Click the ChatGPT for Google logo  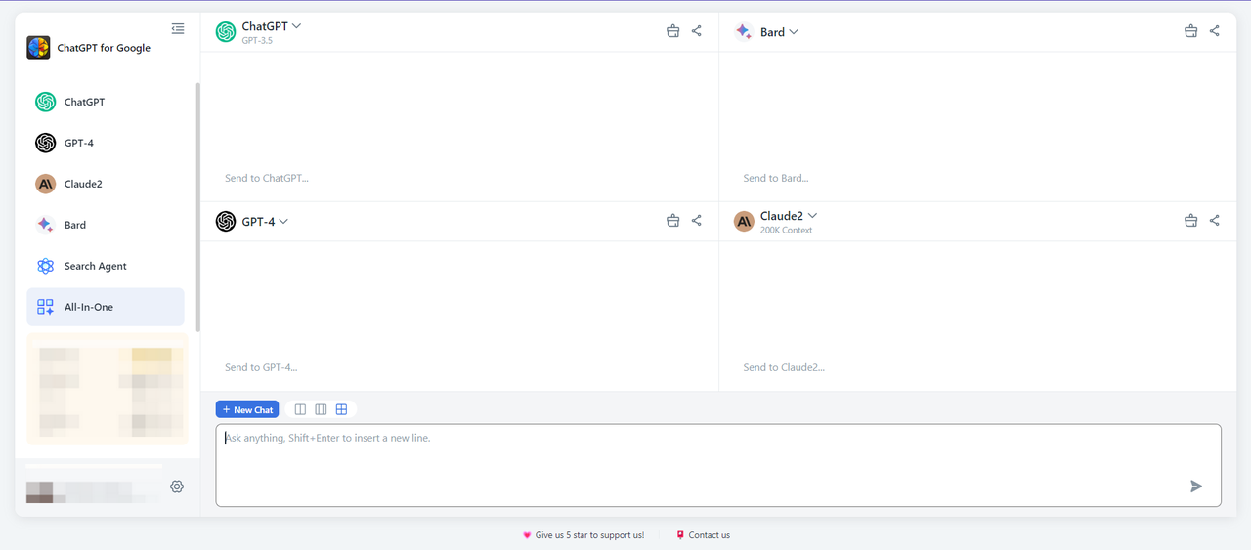point(38,47)
